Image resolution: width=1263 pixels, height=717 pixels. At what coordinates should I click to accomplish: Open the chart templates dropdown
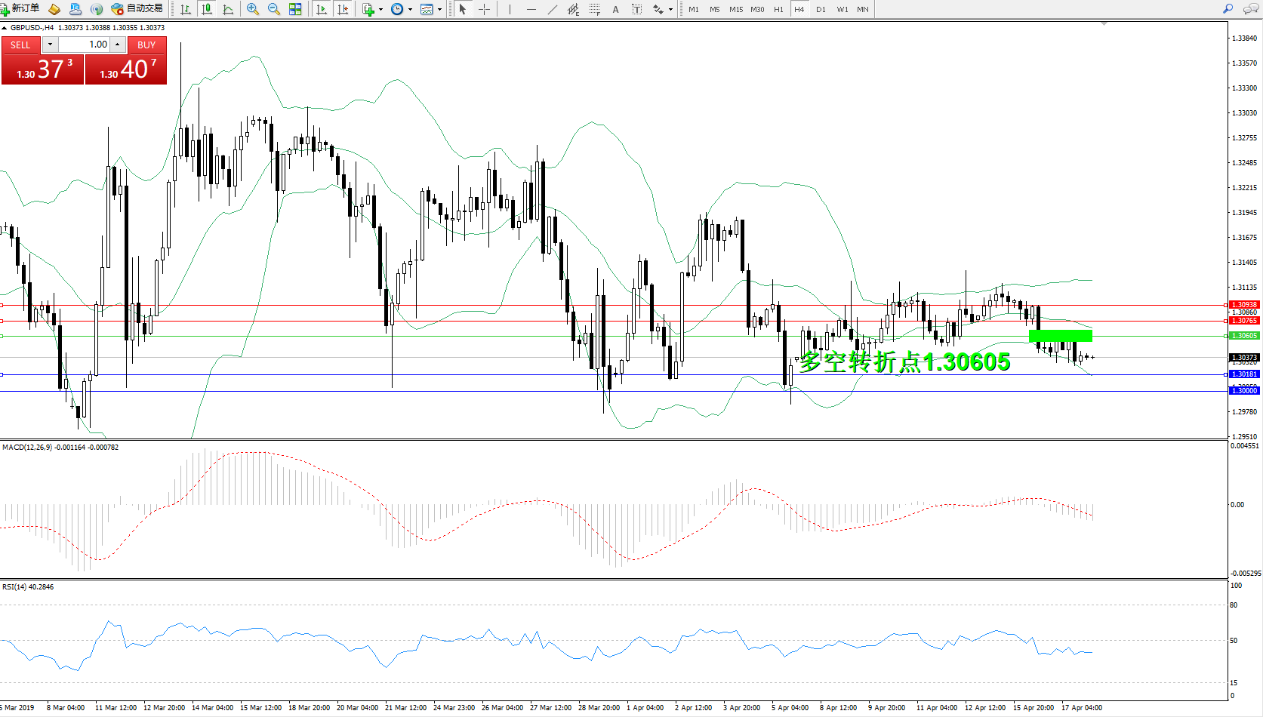[439, 9]
